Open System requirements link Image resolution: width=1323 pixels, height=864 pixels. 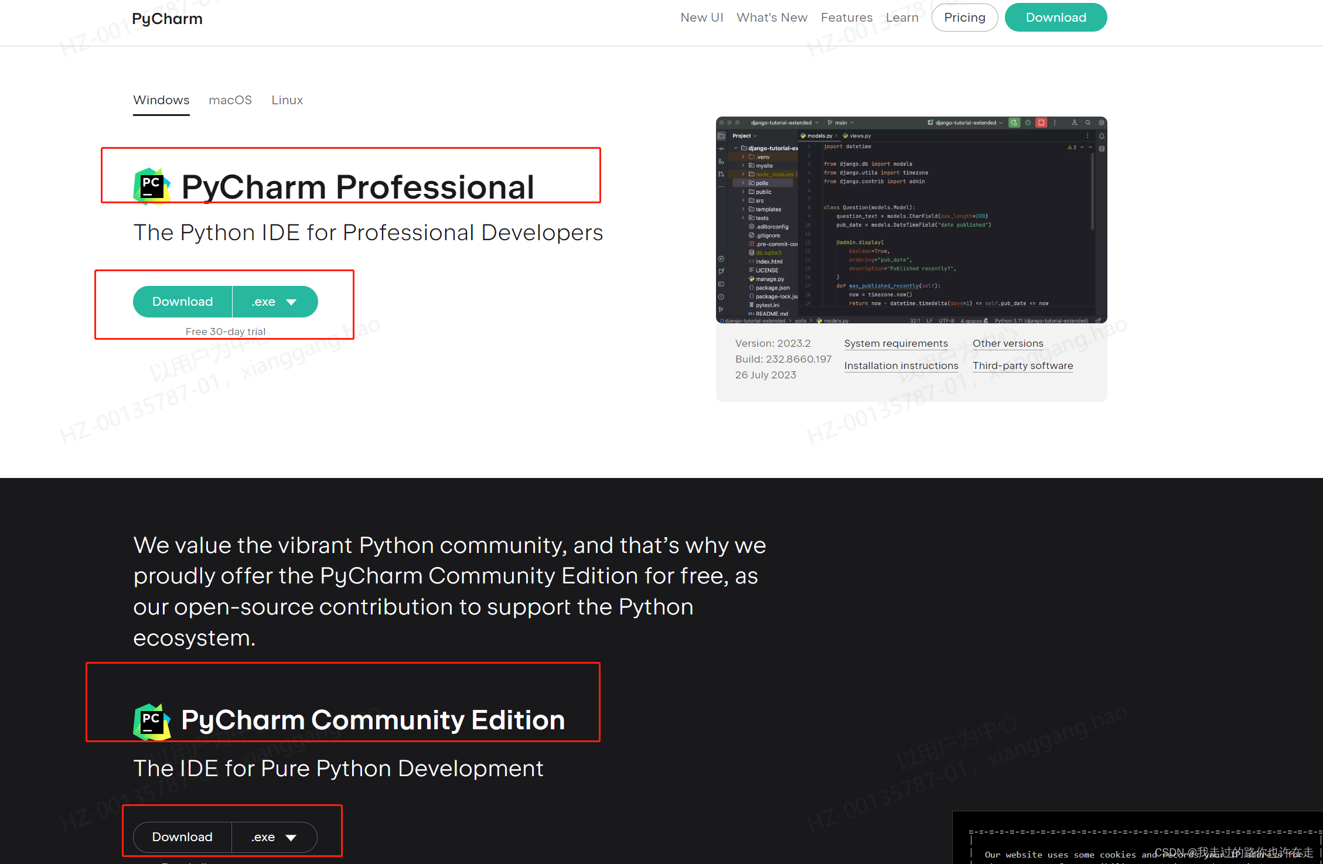click(896, 343)
